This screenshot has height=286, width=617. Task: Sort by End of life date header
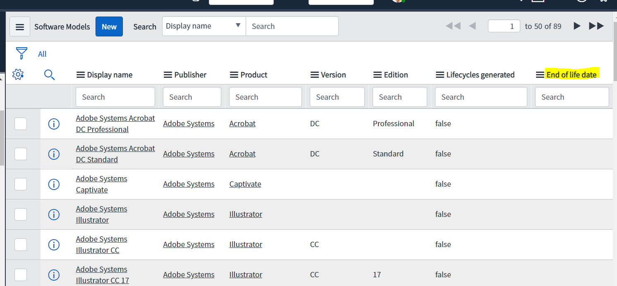pyautogui.click(x=572, y=75)
